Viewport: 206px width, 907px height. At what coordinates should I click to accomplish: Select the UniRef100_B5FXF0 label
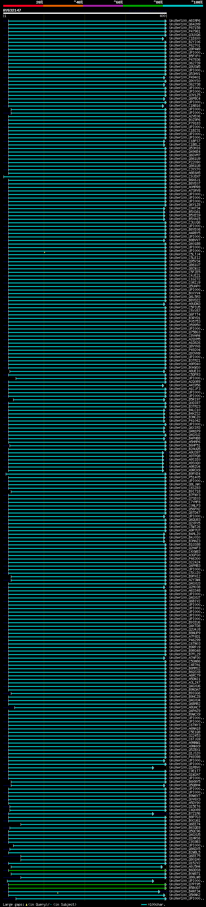[x=184, y=56]
